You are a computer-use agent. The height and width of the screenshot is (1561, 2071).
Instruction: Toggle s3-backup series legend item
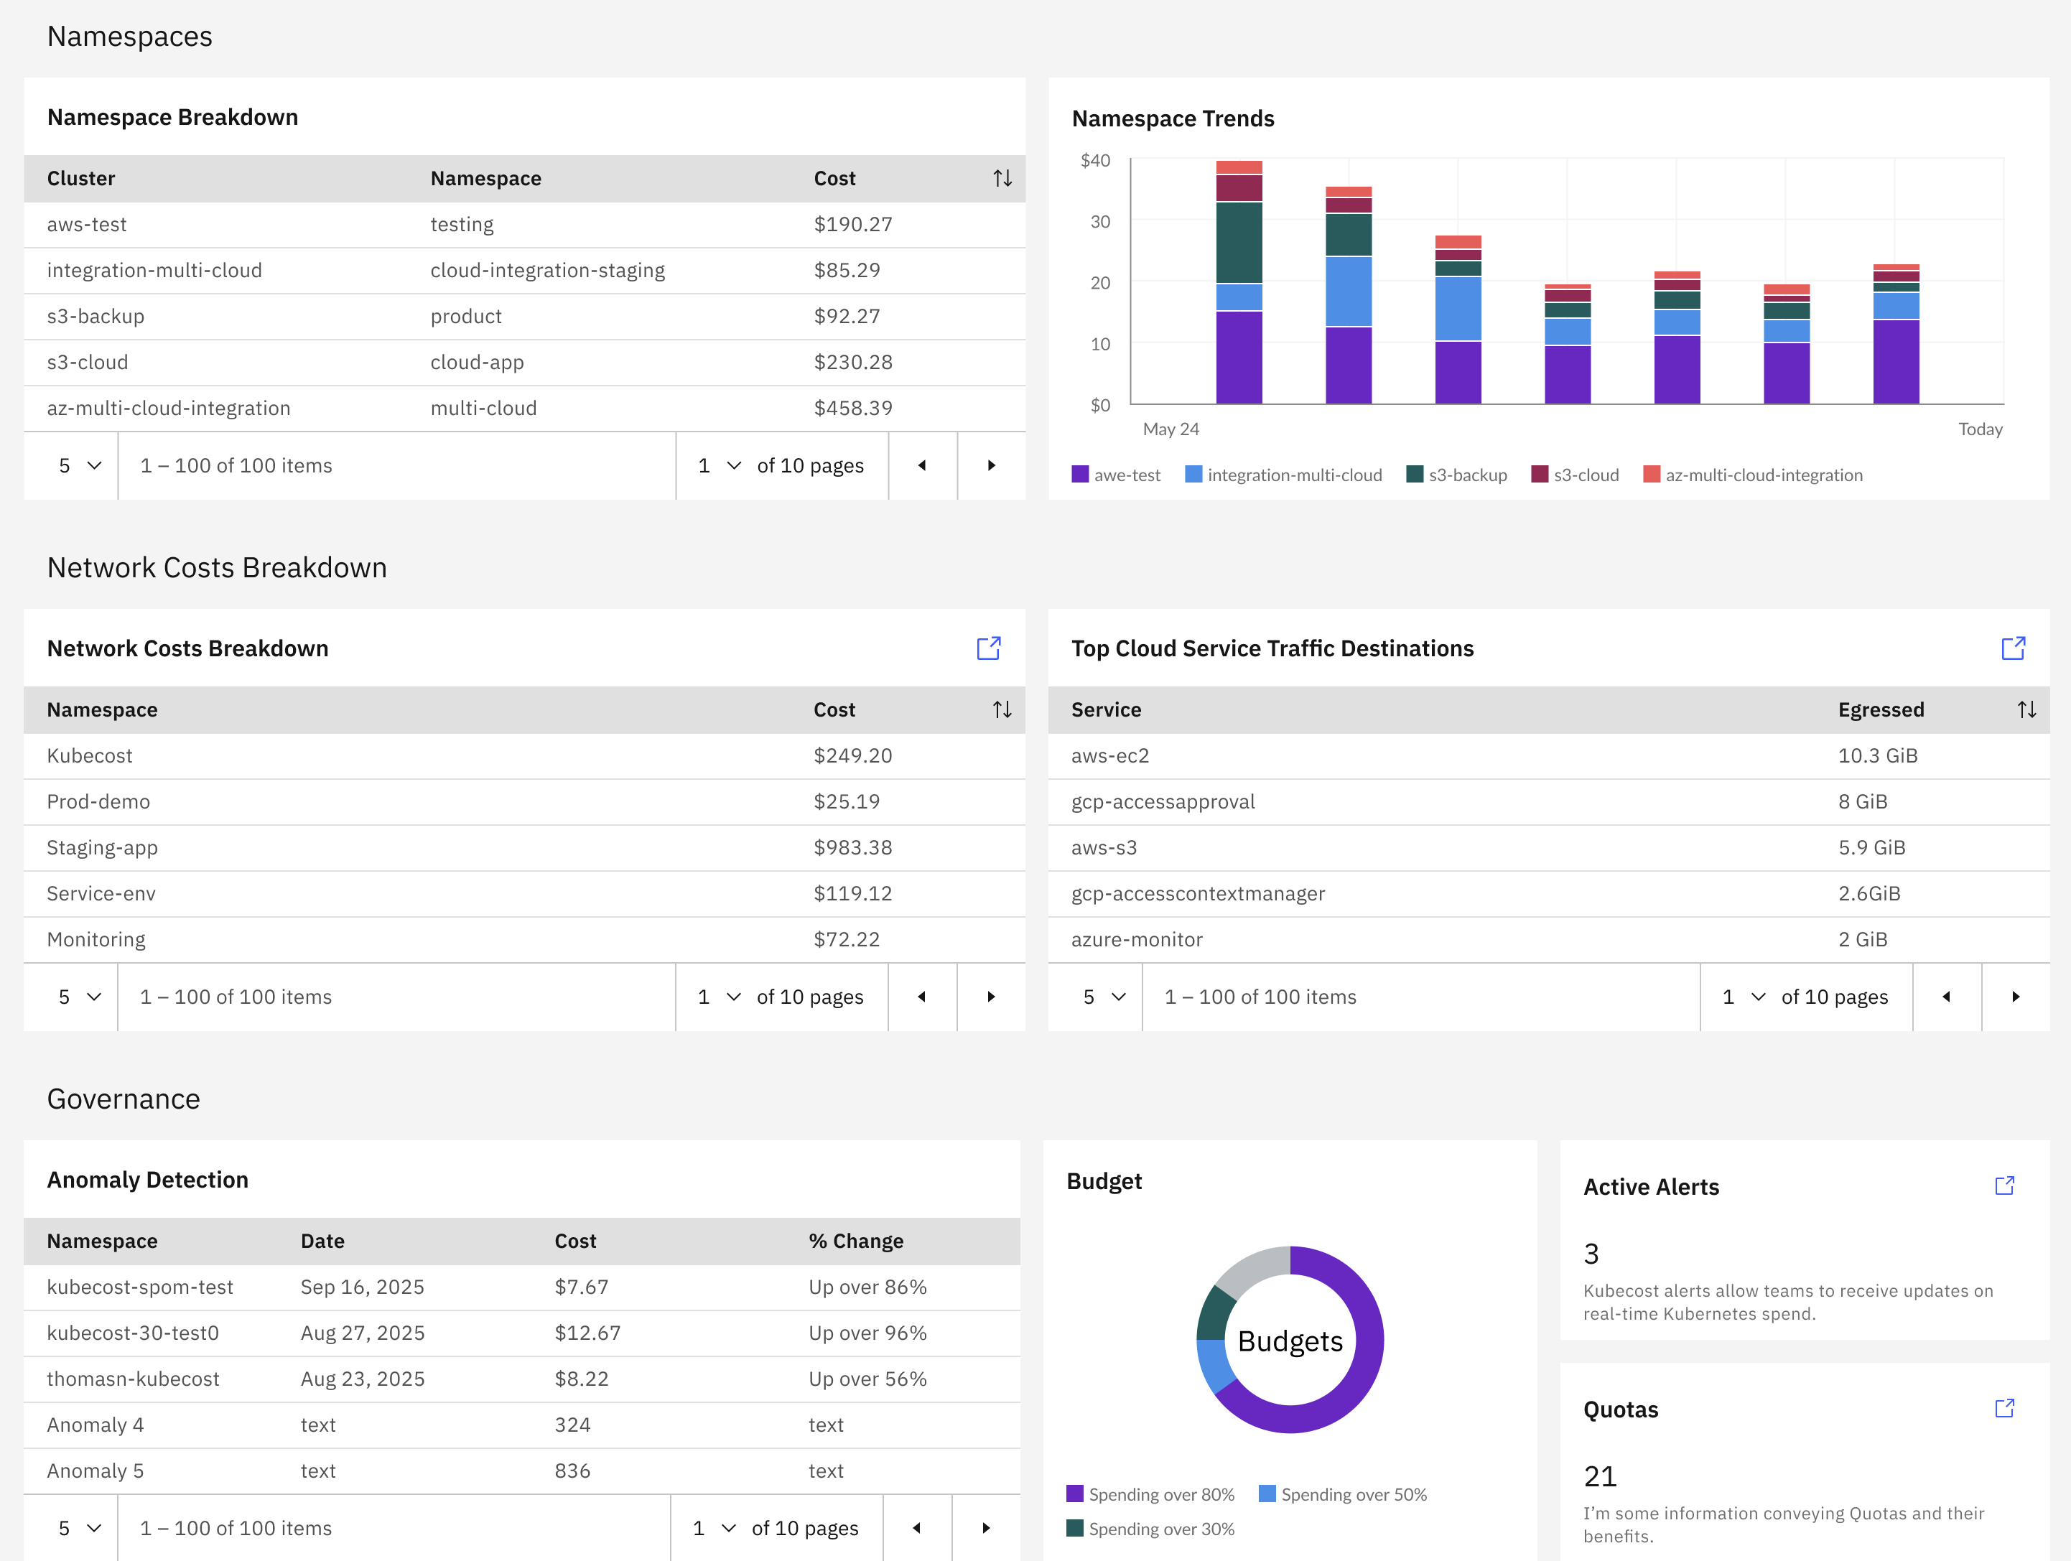coord(1456,475)
